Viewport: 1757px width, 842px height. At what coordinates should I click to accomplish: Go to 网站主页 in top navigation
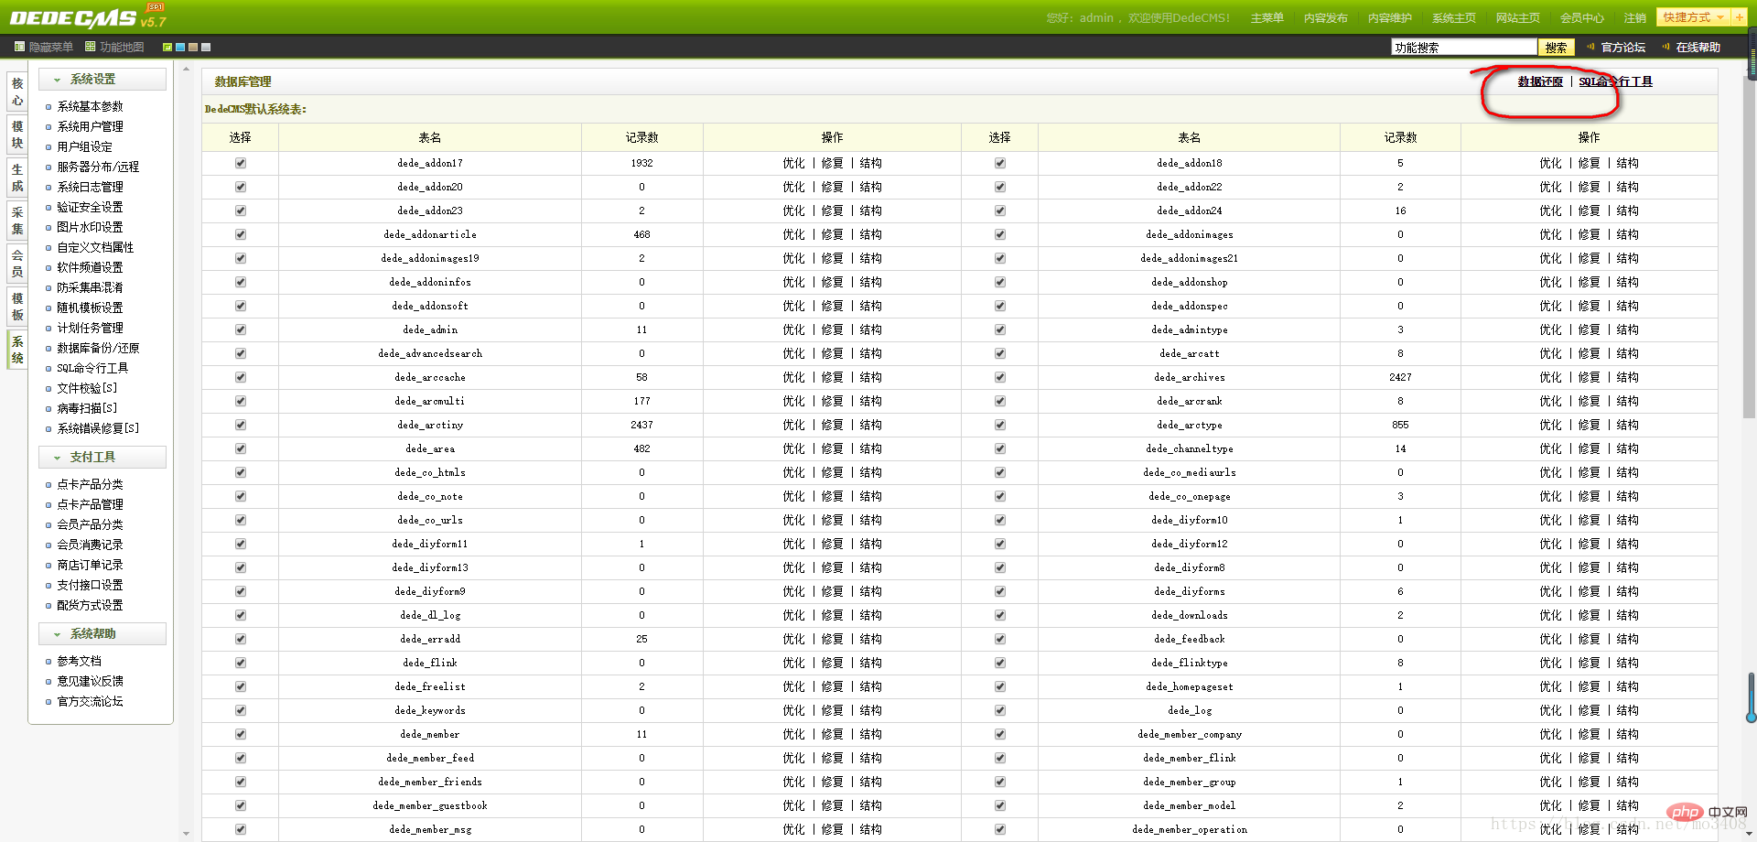click(x=1517, y=18)
